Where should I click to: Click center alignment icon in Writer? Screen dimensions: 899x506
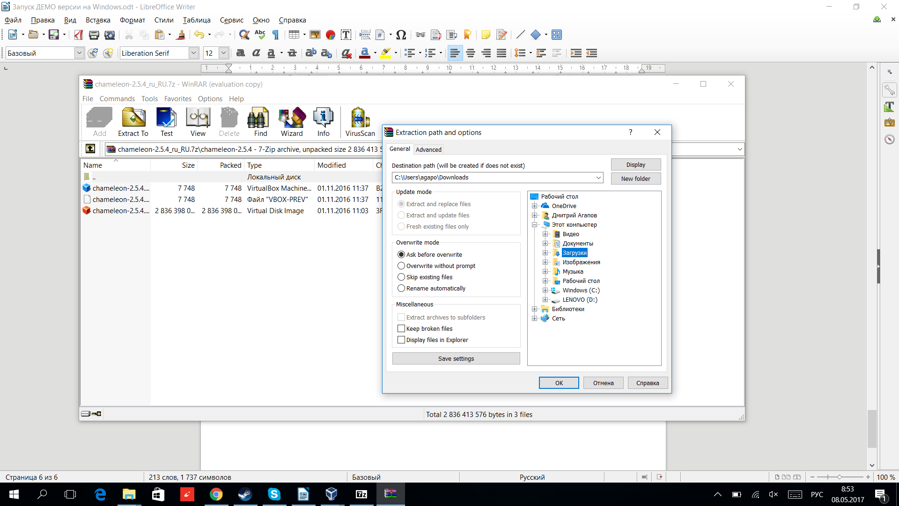point(471,53)
